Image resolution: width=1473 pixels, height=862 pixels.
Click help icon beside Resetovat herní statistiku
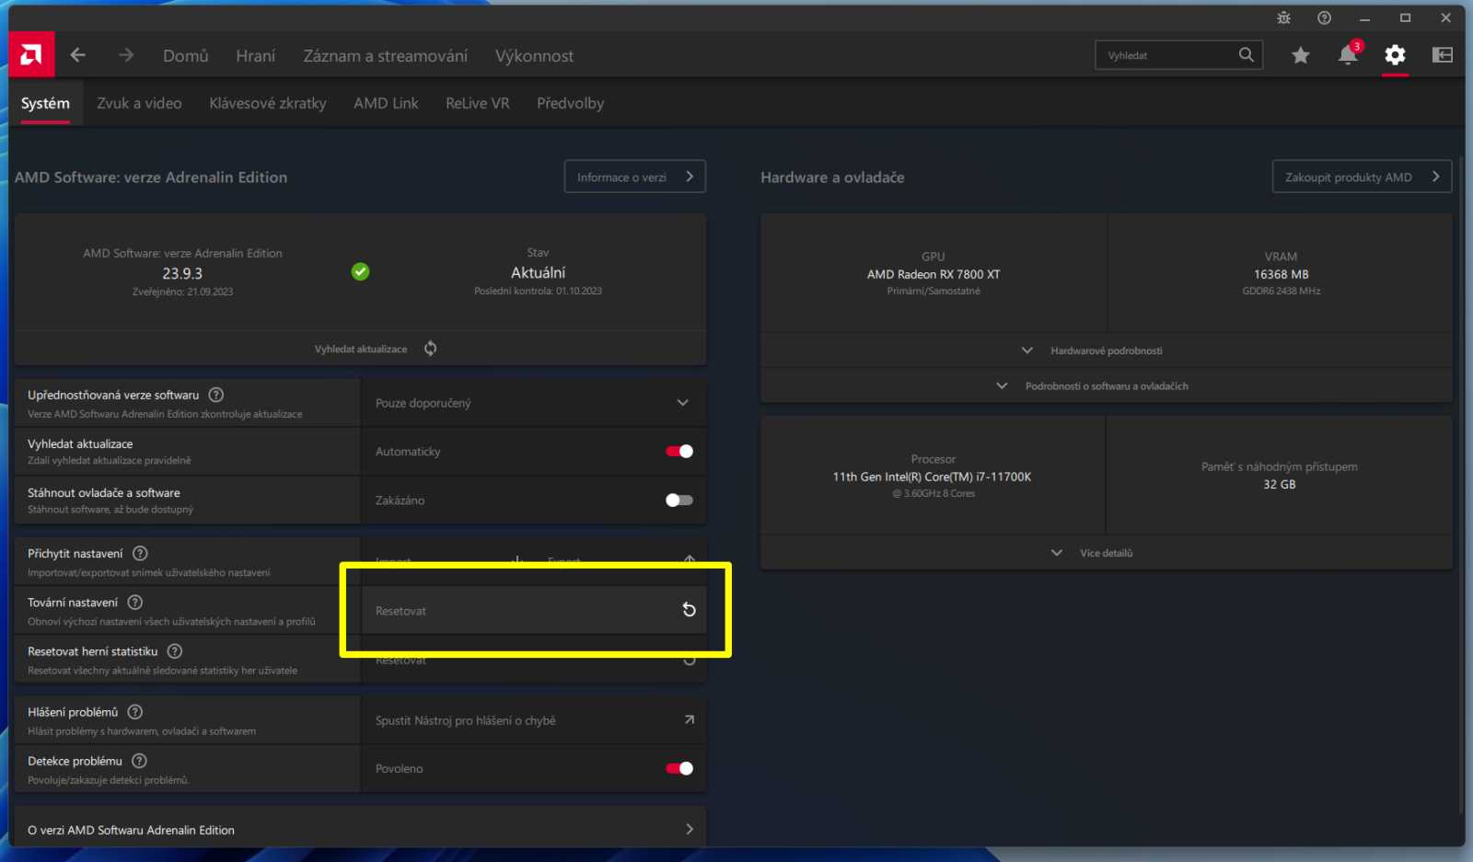pos(175,650)
